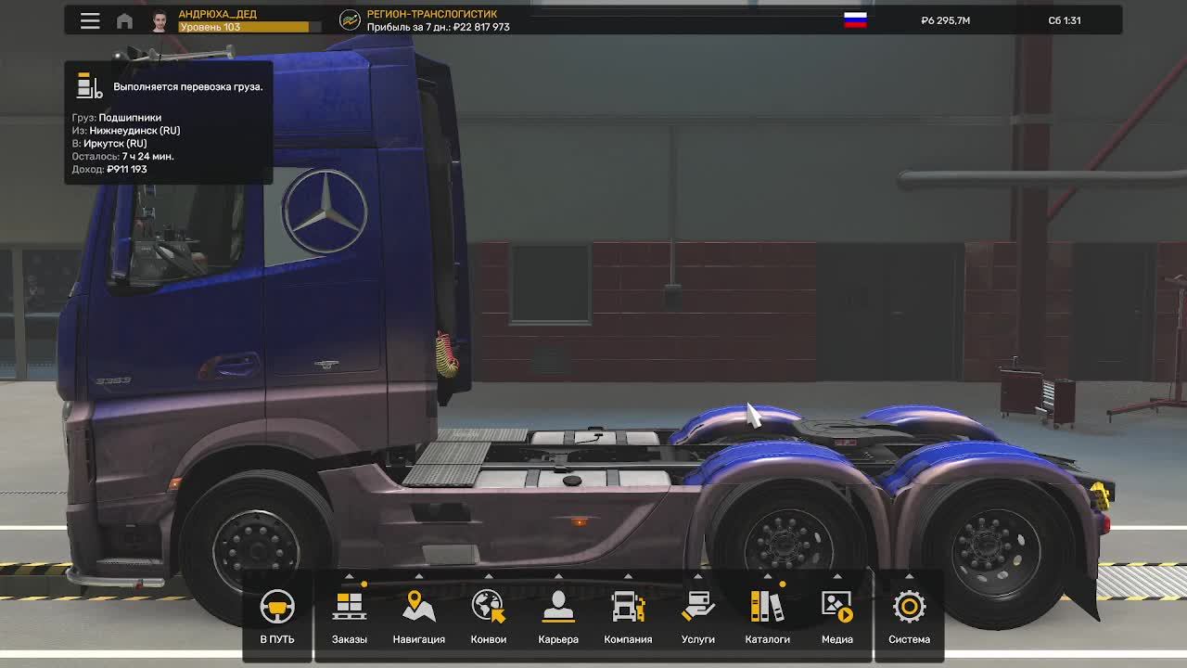1187x668 pixels.
Task: Open the Карьера person icon
Action: [558, 607]
